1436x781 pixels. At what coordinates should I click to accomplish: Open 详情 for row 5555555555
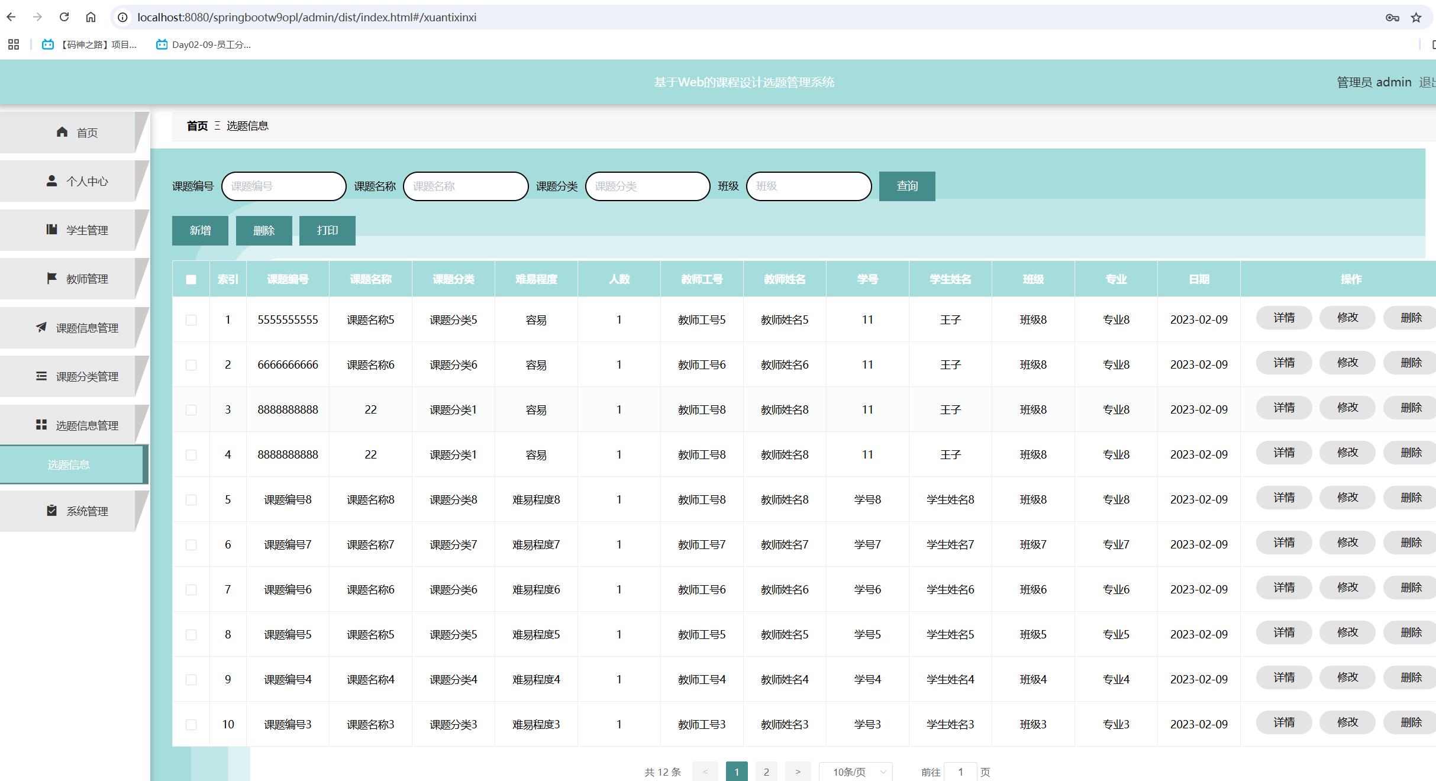1284,318
